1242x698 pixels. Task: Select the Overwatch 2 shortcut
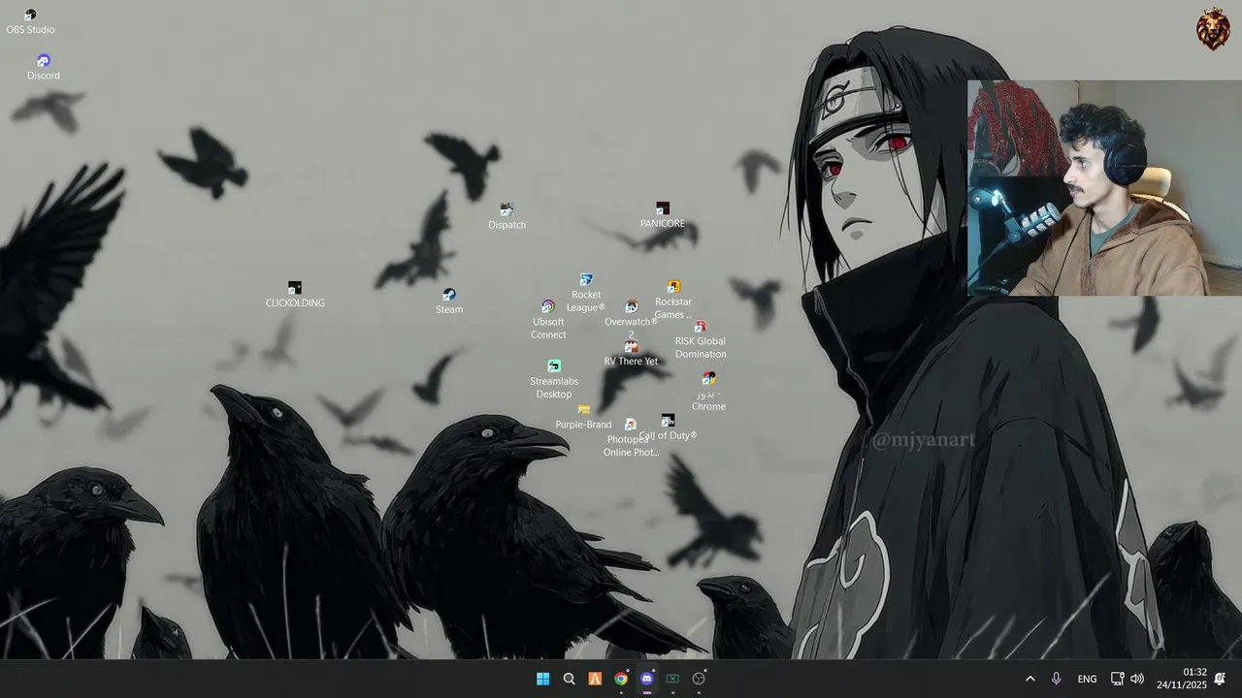631,320
